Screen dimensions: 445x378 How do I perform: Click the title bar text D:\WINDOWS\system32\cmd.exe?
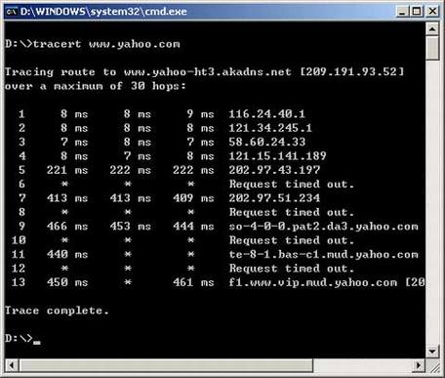(103, 12)
